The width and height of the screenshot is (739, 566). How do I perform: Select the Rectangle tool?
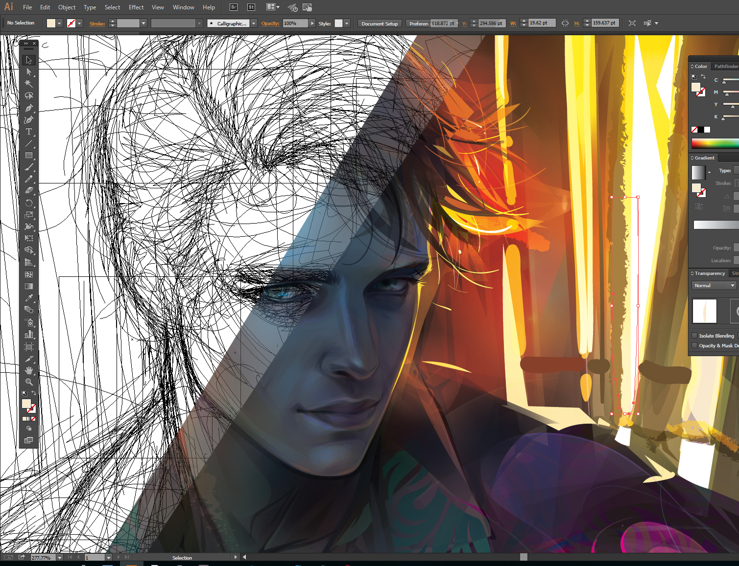pyautogui.click(x=29, y=156)
